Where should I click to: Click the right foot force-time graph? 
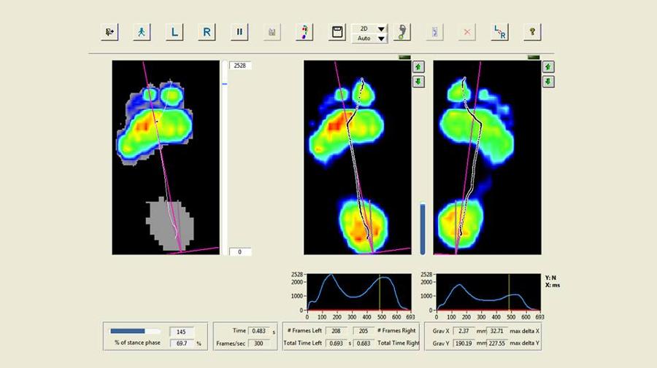point(488,292)
